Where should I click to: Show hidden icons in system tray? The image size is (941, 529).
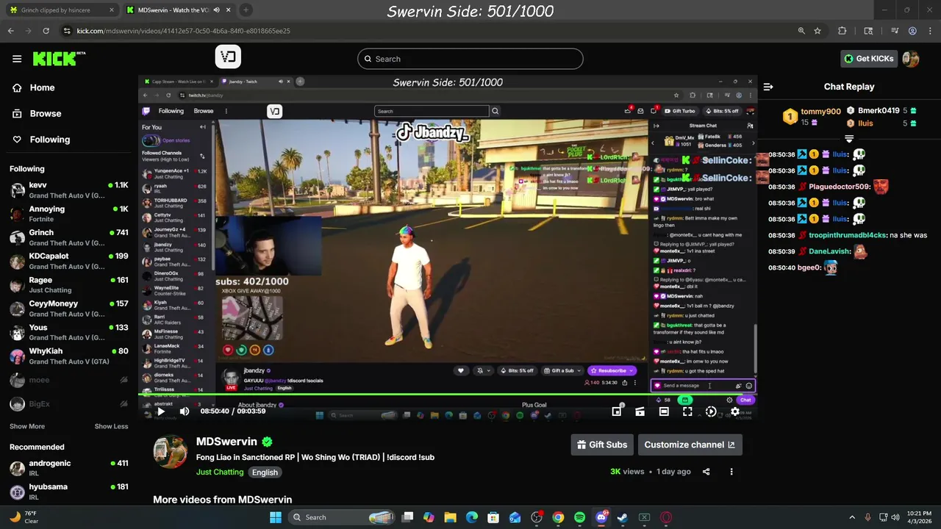point(852,517)
